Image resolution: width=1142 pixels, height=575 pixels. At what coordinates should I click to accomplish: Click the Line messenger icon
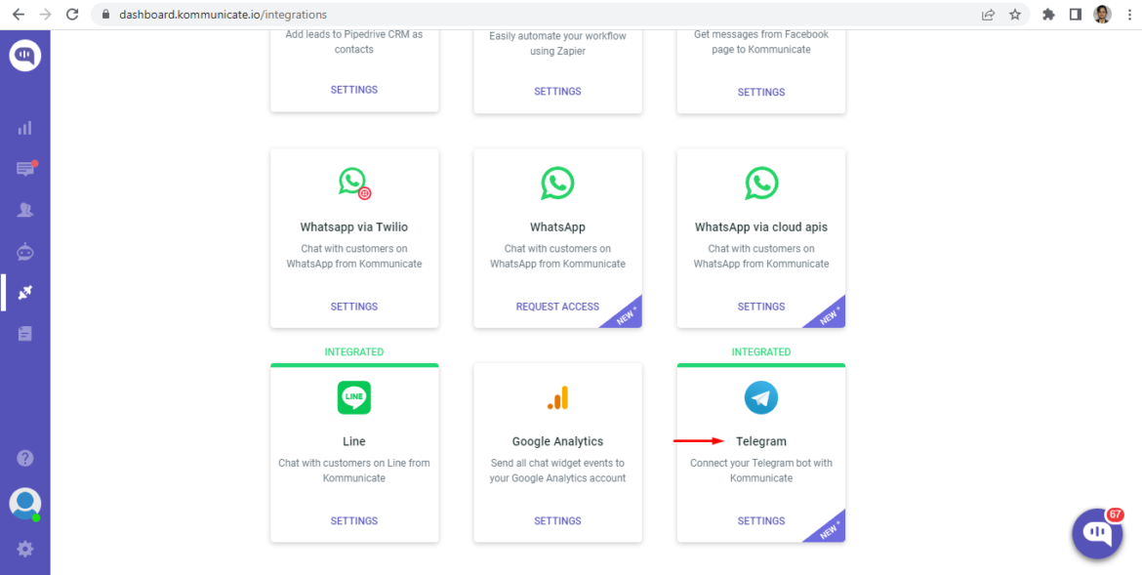tap(353, 397)
